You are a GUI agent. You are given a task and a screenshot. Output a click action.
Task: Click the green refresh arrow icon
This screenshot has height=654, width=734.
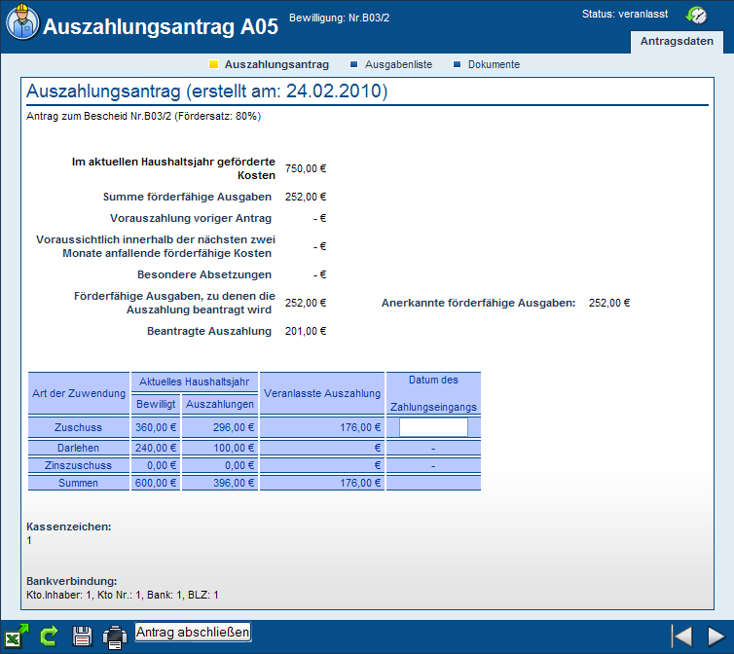[49, 636]
